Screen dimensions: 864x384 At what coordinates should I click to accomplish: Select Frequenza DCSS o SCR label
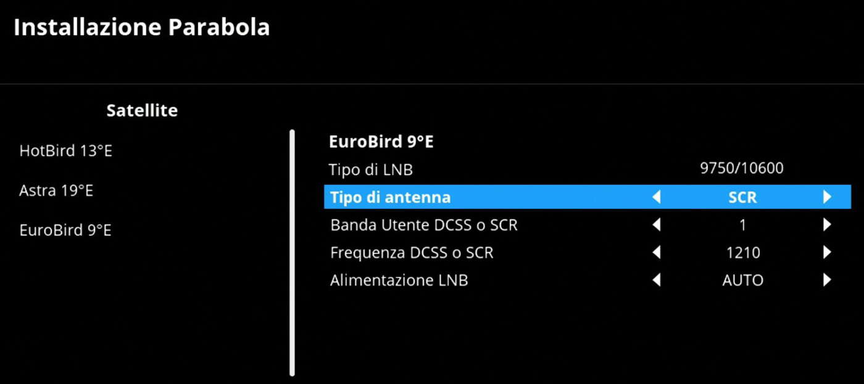[412, 253]
